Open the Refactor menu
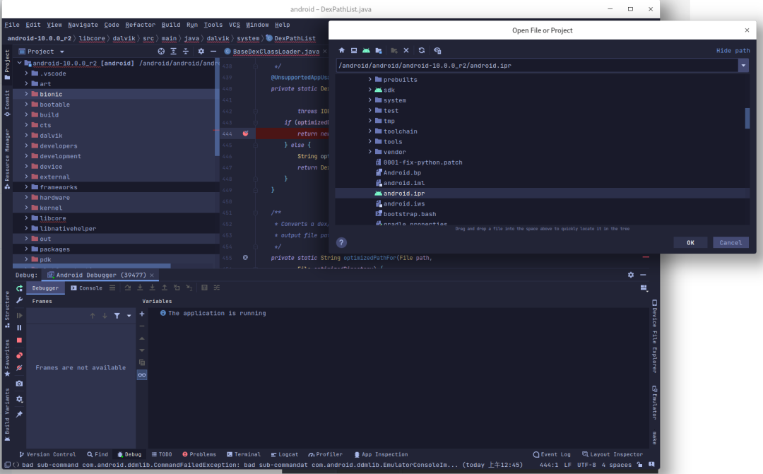Viewport: 763px width, 474px height. coord(140,25)
